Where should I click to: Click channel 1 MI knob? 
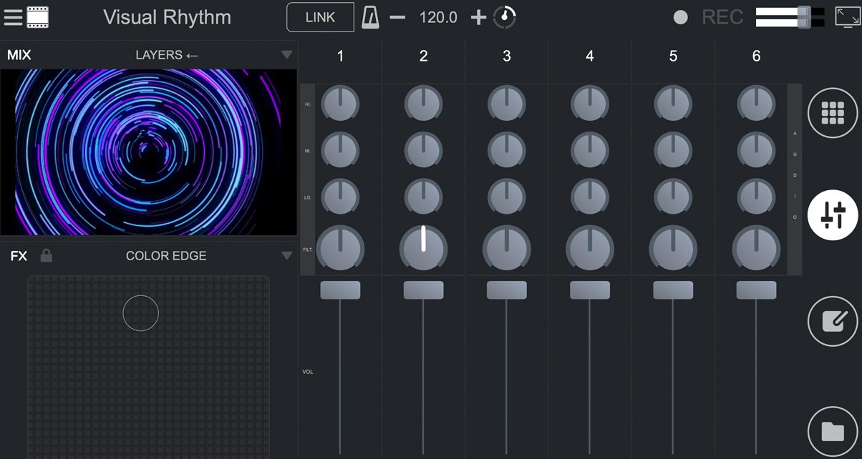pos(340,150)
